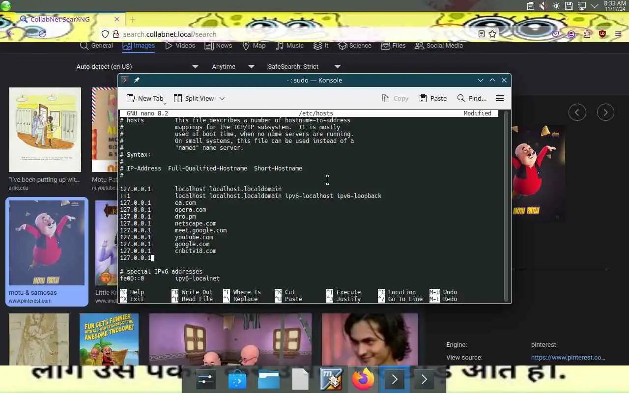Open Dolphin file manager from the dock
The height and width of the screenshot is (393, 629).
pos(269,380)
